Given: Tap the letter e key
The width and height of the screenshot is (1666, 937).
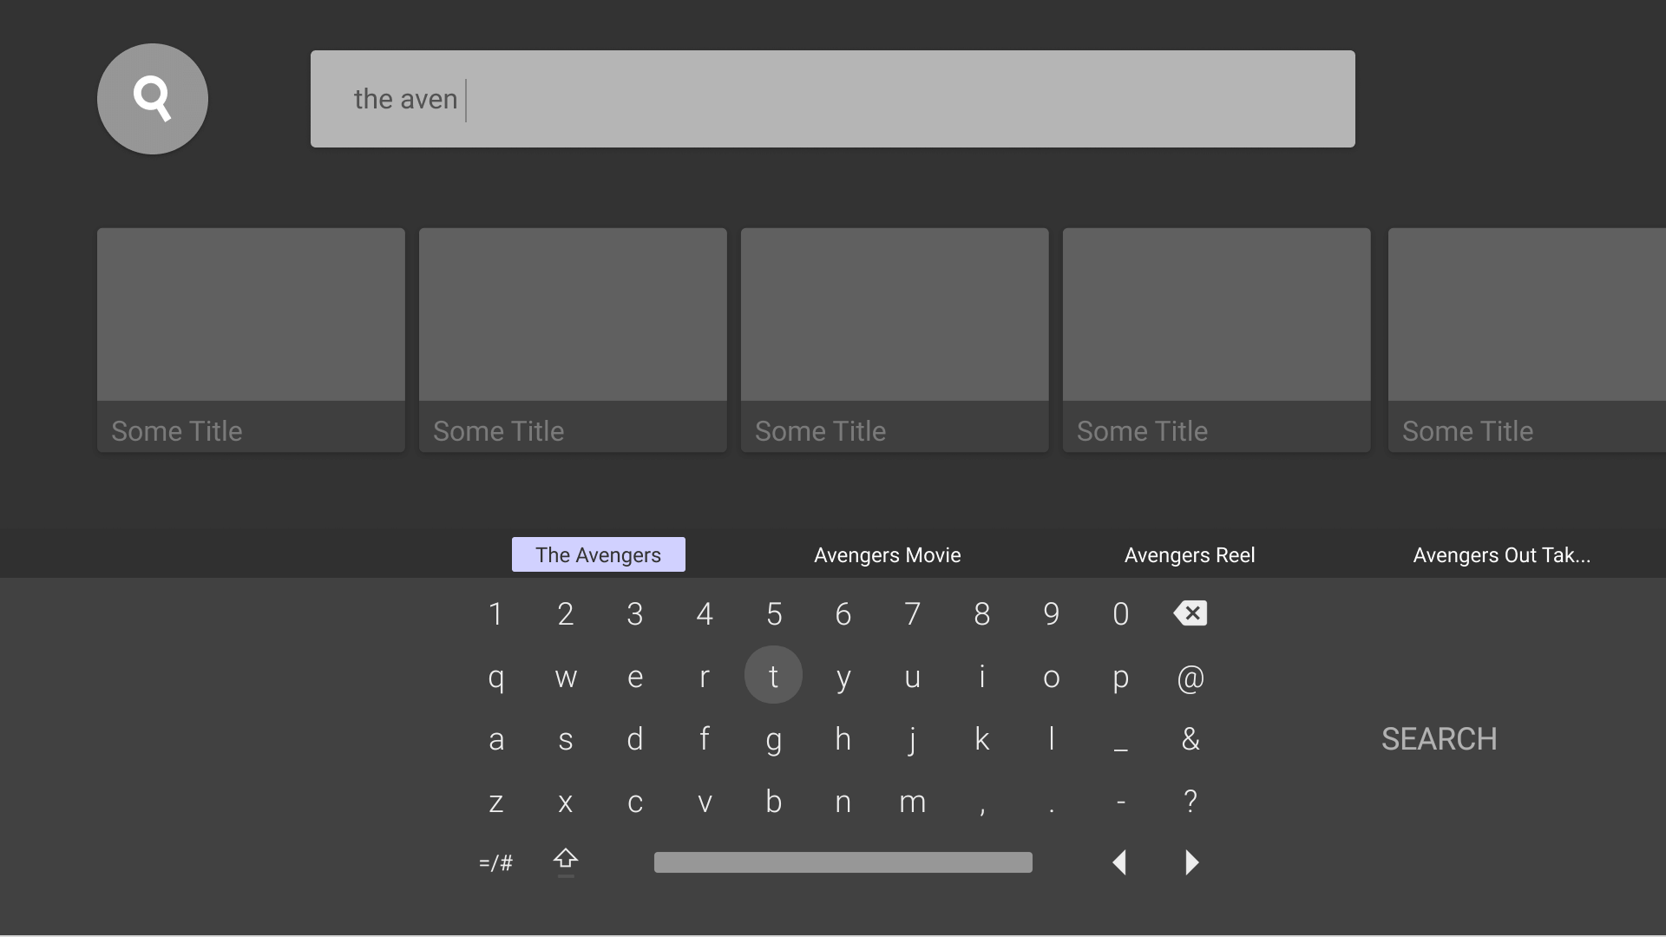Looking at the screenshot, I should (x=635, y=677).
